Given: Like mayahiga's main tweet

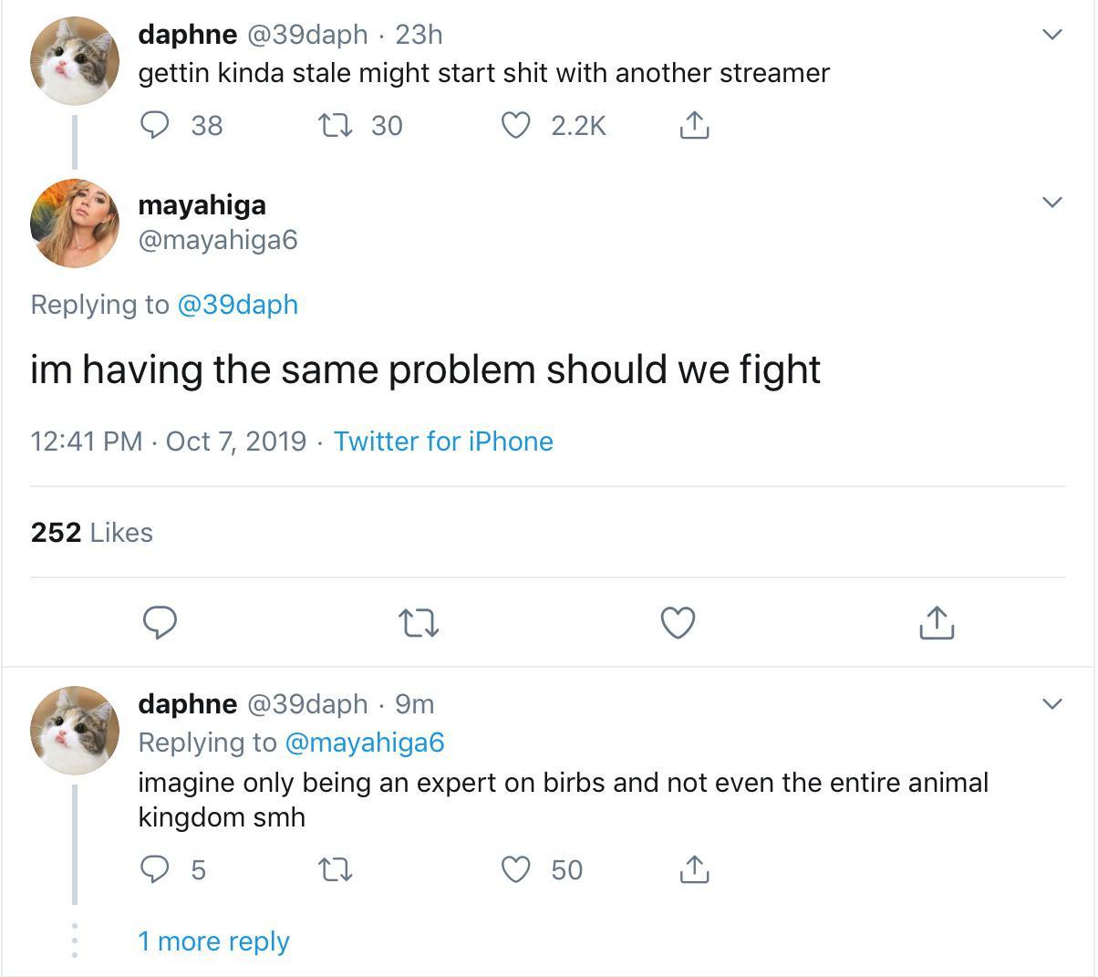Looking at the screenshot, I should 678,623.
